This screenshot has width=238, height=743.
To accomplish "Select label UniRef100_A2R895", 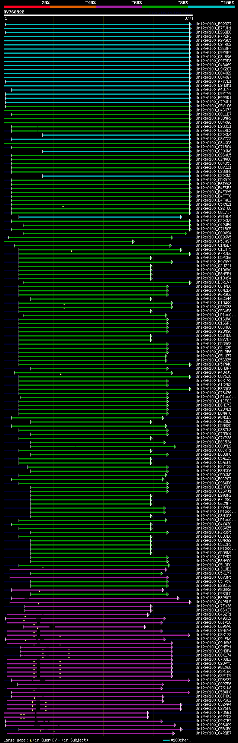I will (213, 532).
